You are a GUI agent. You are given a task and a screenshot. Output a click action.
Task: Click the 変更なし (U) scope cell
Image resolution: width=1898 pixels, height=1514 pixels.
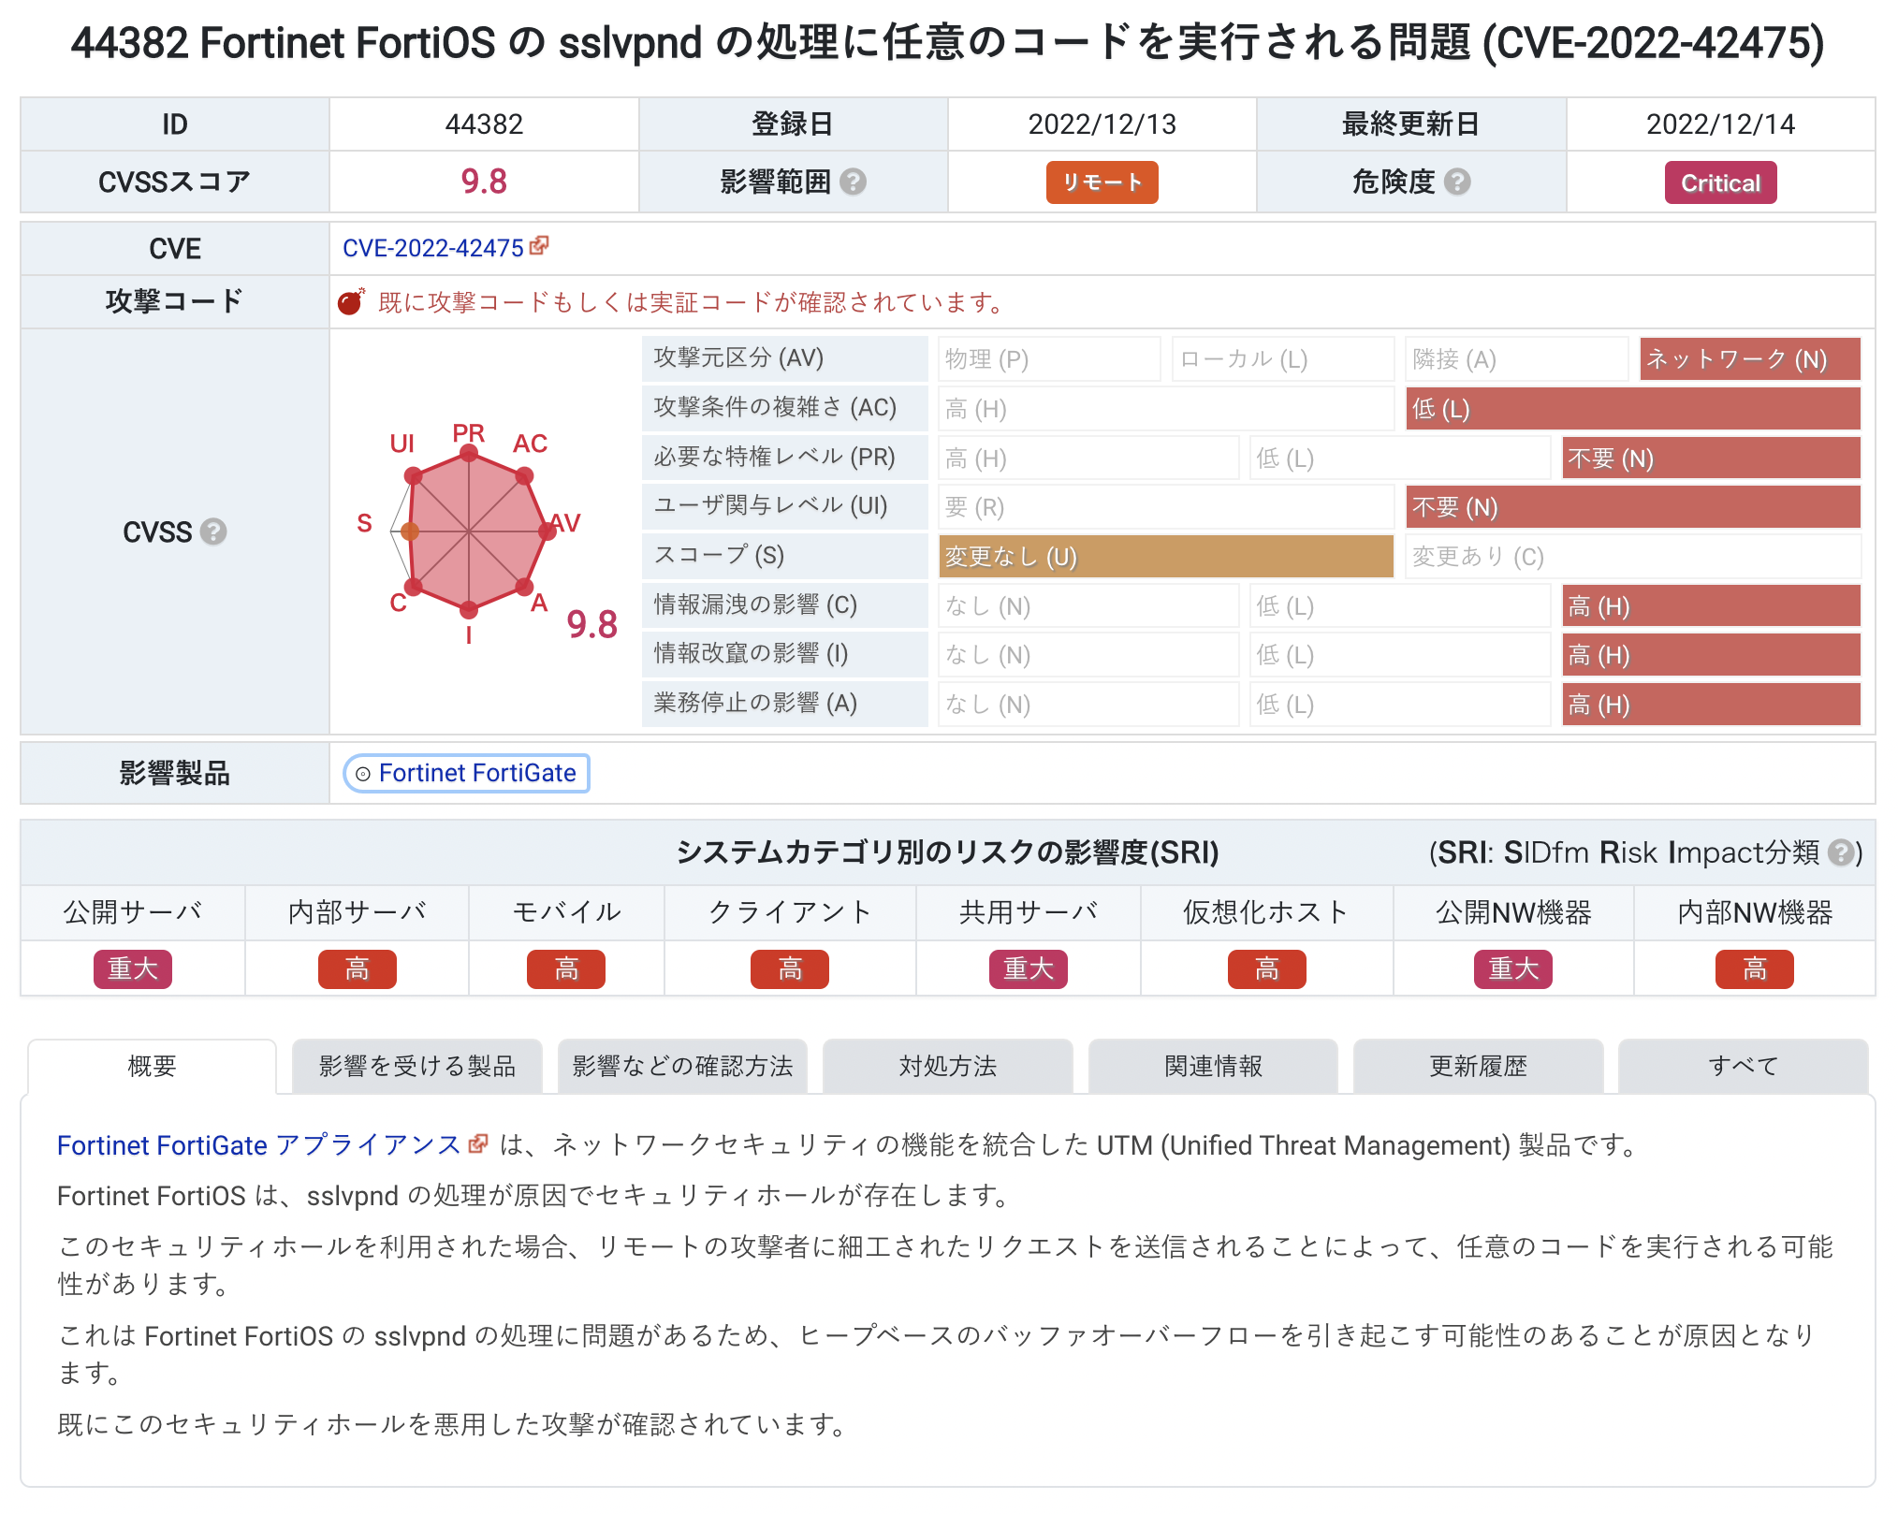1166,557
